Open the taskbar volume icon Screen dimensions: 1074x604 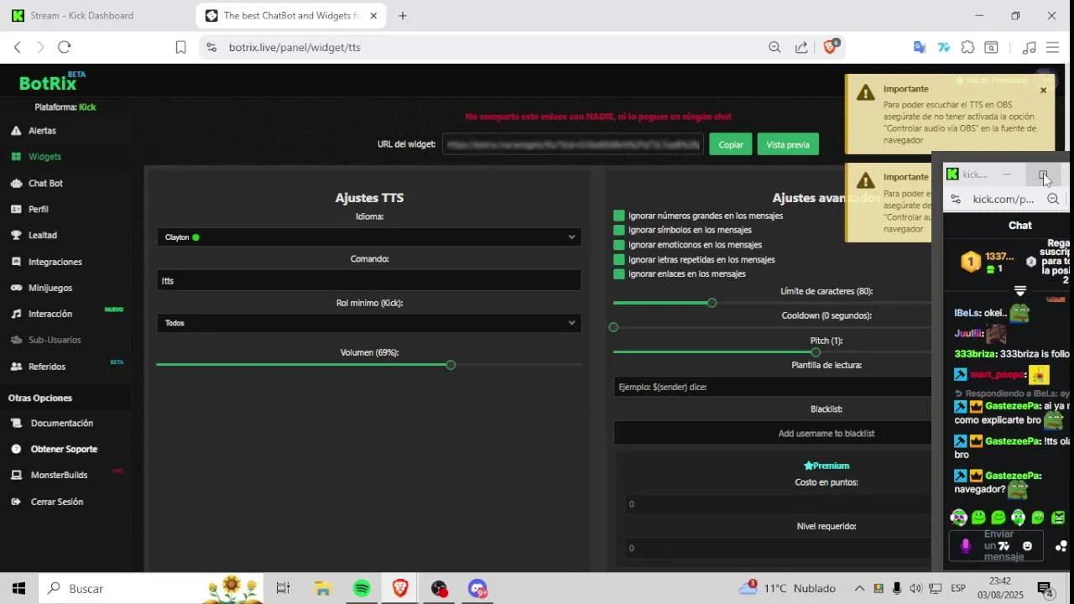click(x=915, y=589)
